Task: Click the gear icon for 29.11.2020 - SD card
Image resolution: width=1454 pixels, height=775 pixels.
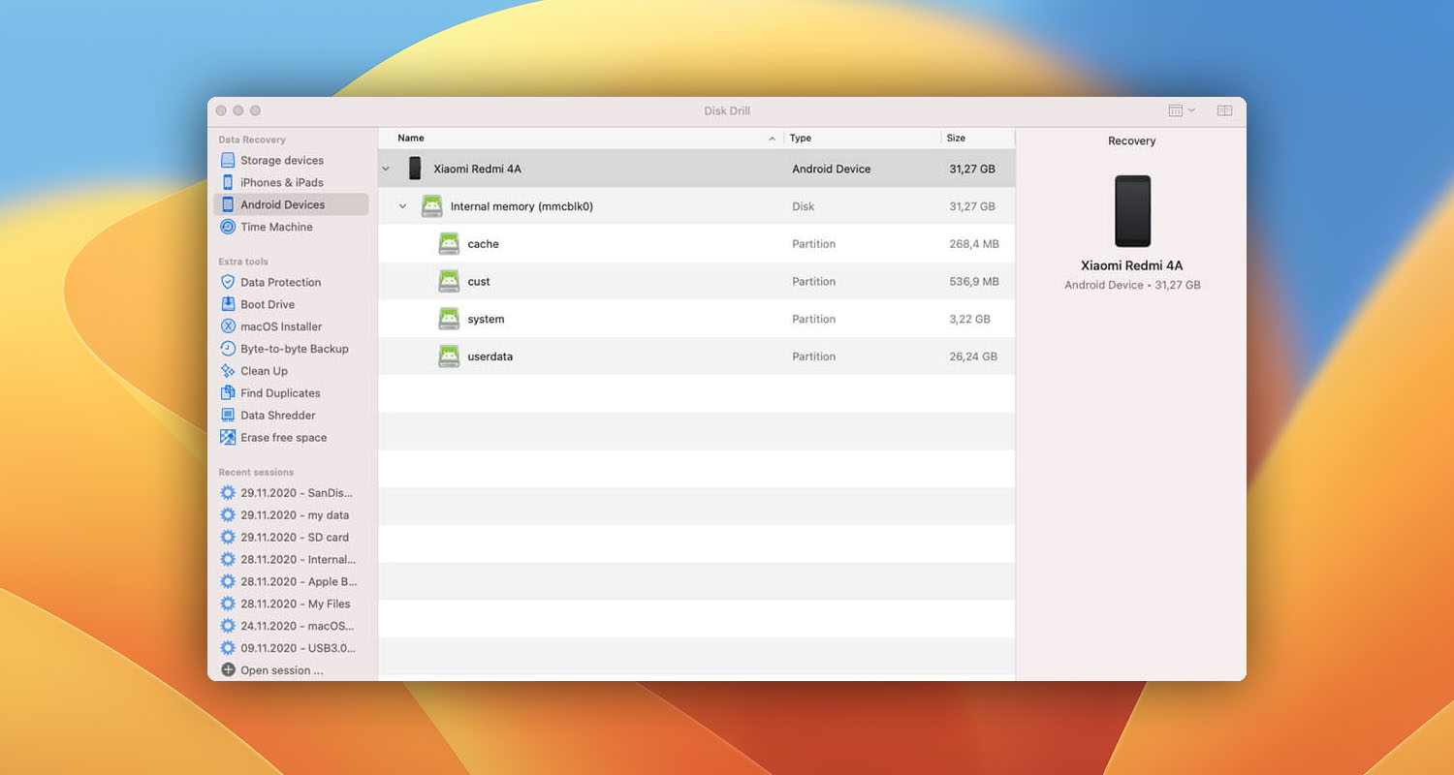Action: tap(228, 538)
